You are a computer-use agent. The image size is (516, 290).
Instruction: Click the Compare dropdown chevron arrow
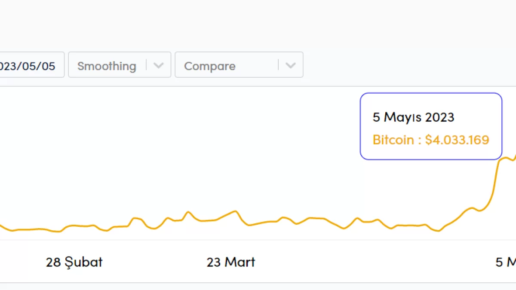tap(291, 66)
